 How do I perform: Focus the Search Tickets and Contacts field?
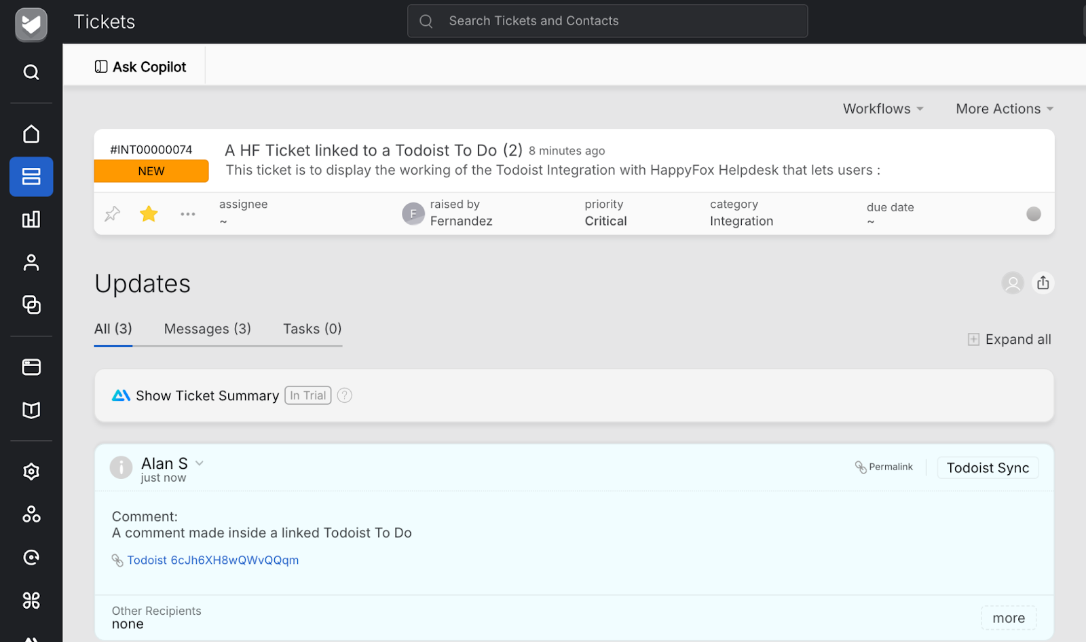coord(607,21)
